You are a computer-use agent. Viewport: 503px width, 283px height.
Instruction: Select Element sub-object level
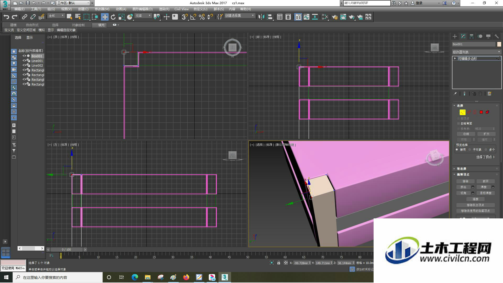[x=488, y=112]
